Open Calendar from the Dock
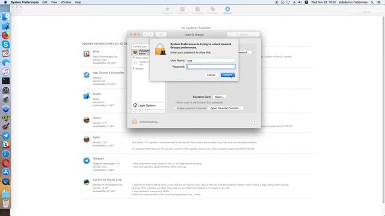 click(5, 53)
